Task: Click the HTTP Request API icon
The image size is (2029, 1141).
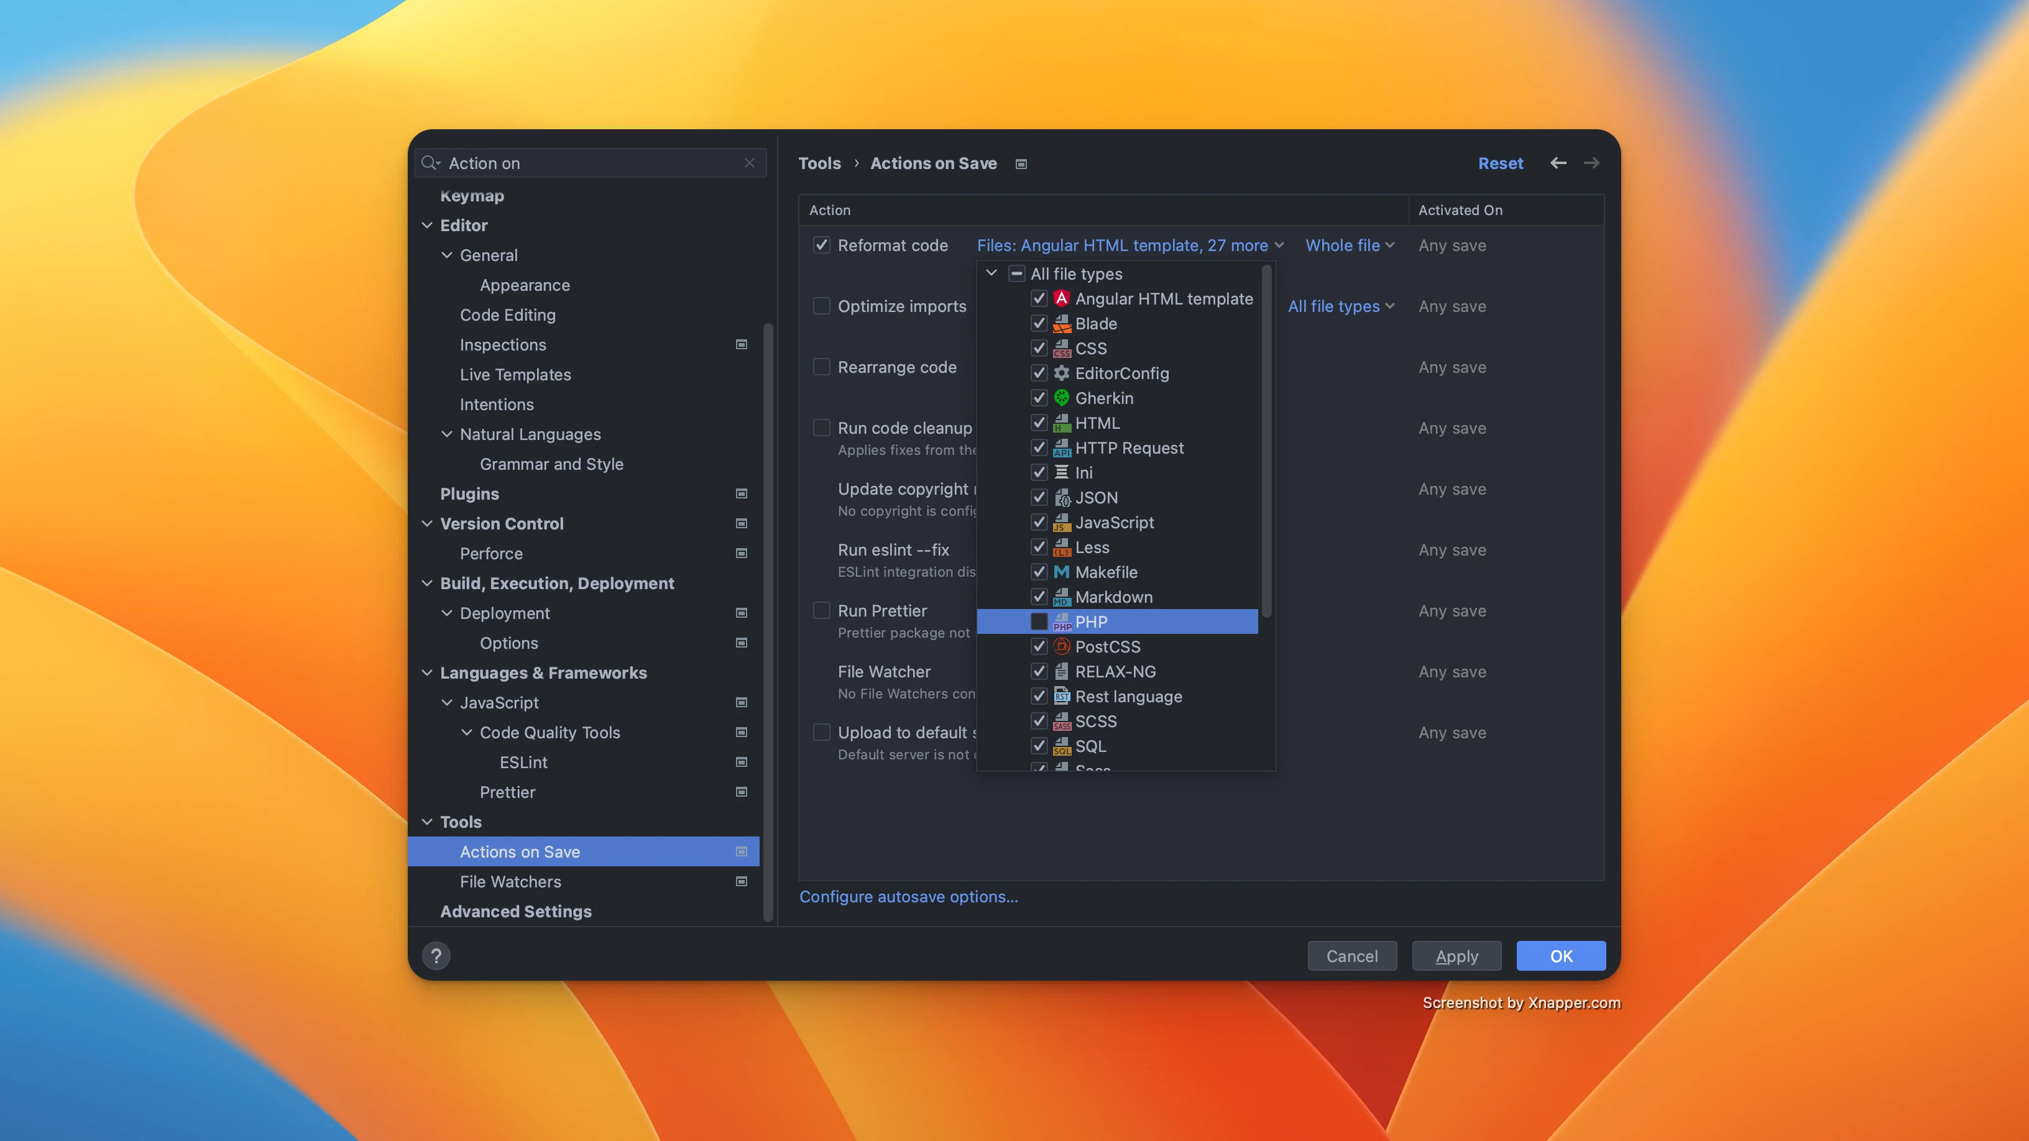Action: (1062, 448)
